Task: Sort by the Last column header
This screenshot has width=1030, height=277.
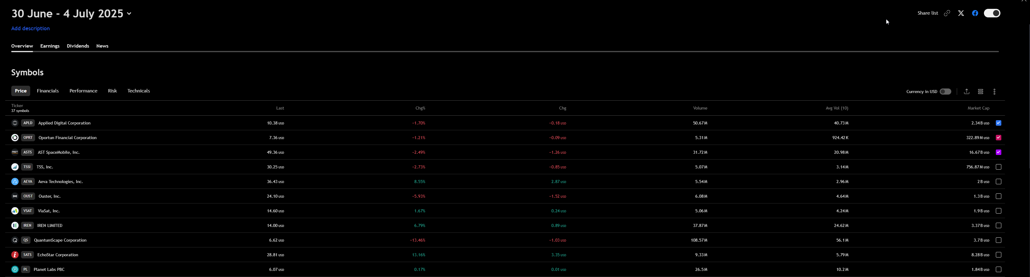Action: (x=280, y=108)
